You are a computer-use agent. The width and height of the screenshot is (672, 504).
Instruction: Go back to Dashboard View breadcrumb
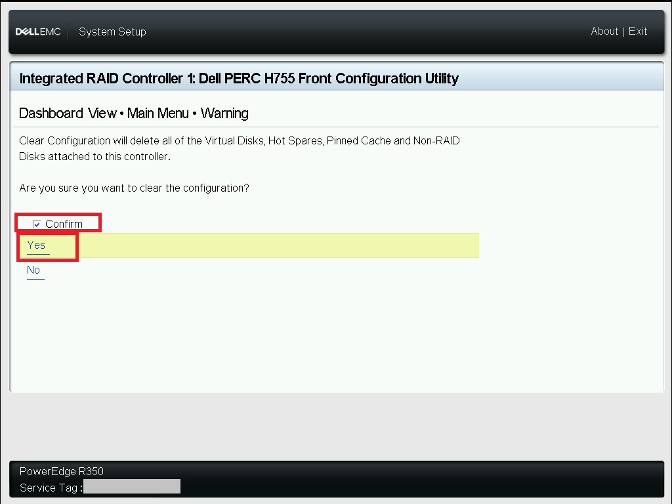68,113
